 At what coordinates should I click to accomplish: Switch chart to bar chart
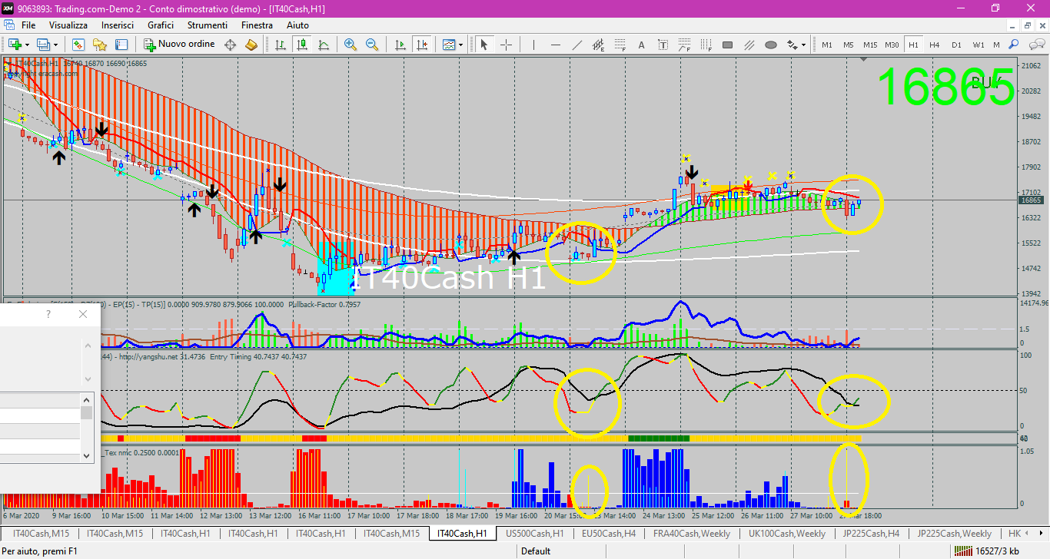(x=281, y=45)
